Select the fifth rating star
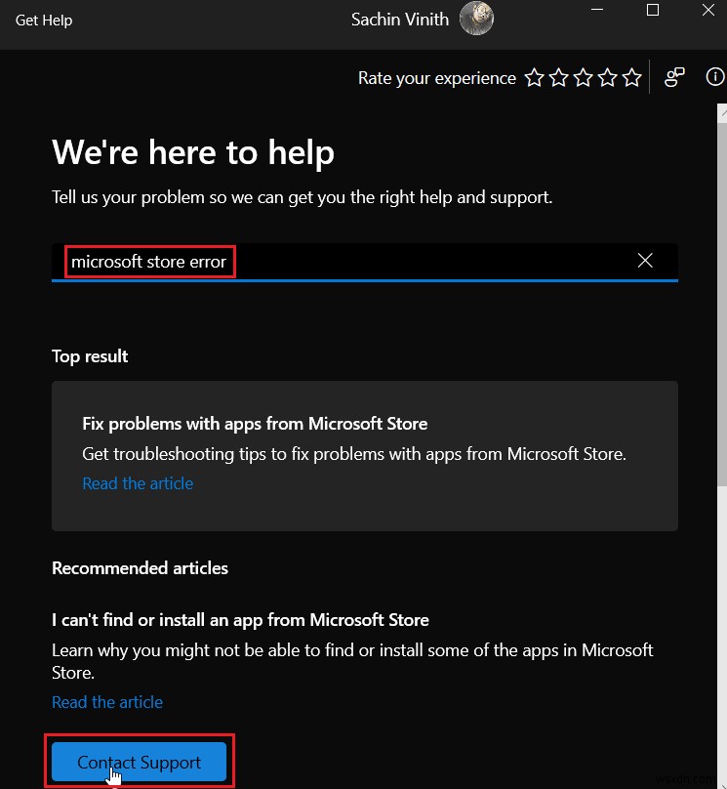The image size is (727, 789). [x=631, y=76]
